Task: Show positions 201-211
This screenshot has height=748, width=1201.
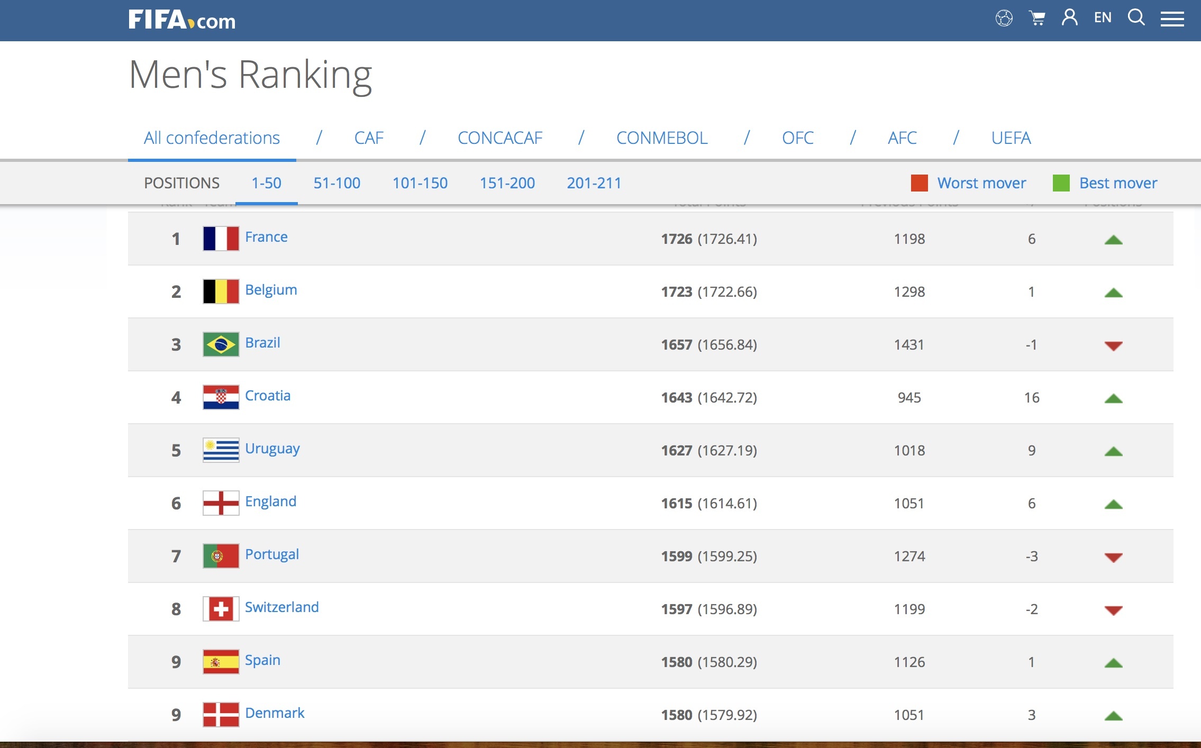Action: 594,183
